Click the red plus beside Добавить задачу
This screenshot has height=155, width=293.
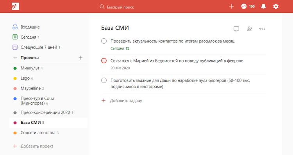point(104,101)
